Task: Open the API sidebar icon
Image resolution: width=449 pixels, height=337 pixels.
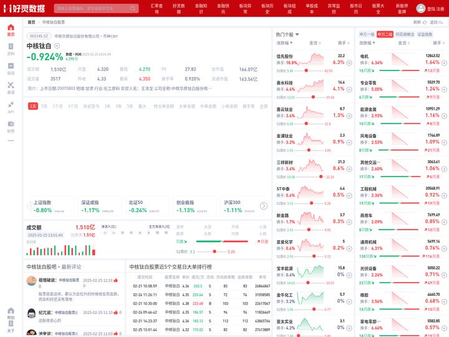Action: [11, 107]
